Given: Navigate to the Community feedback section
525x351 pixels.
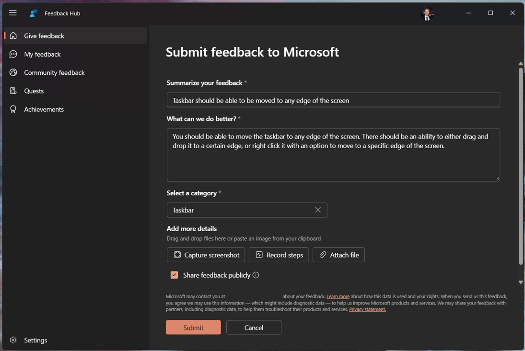Looking at the screenshot, I should (x=54, y=72).
